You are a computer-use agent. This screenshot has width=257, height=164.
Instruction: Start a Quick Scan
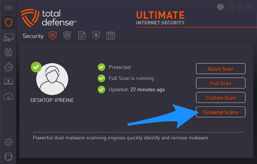click(221, 69)
